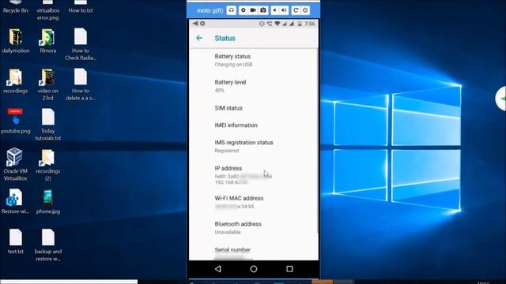Tap the IP address entry
The height and width of the screenshot is (284, 506).
(254, 175)
